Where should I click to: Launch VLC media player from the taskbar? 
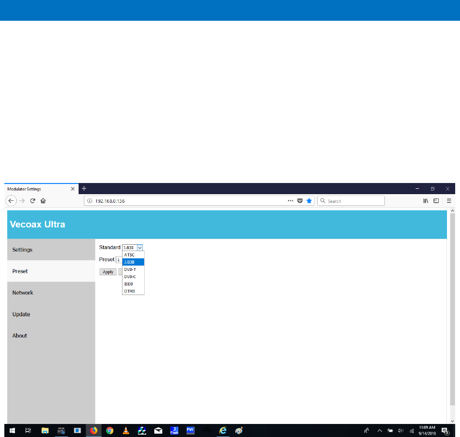[x=126, y=431]
